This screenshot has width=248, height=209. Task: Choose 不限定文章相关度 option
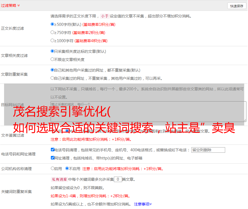[52, 59]
